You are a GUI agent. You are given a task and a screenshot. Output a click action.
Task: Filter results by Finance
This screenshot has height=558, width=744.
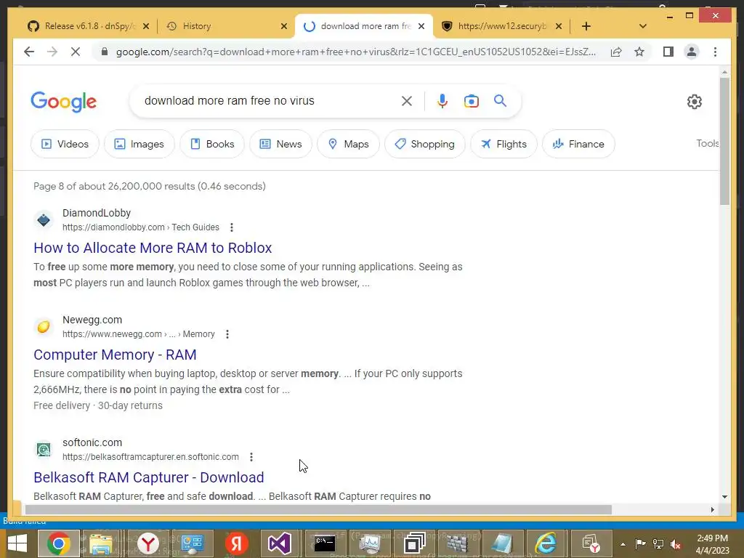pos(578,144)
